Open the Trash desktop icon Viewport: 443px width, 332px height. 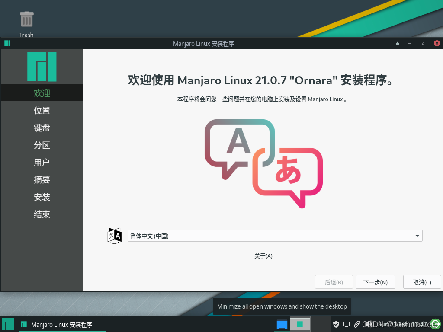pyautogui.click(x=26, y=24)
